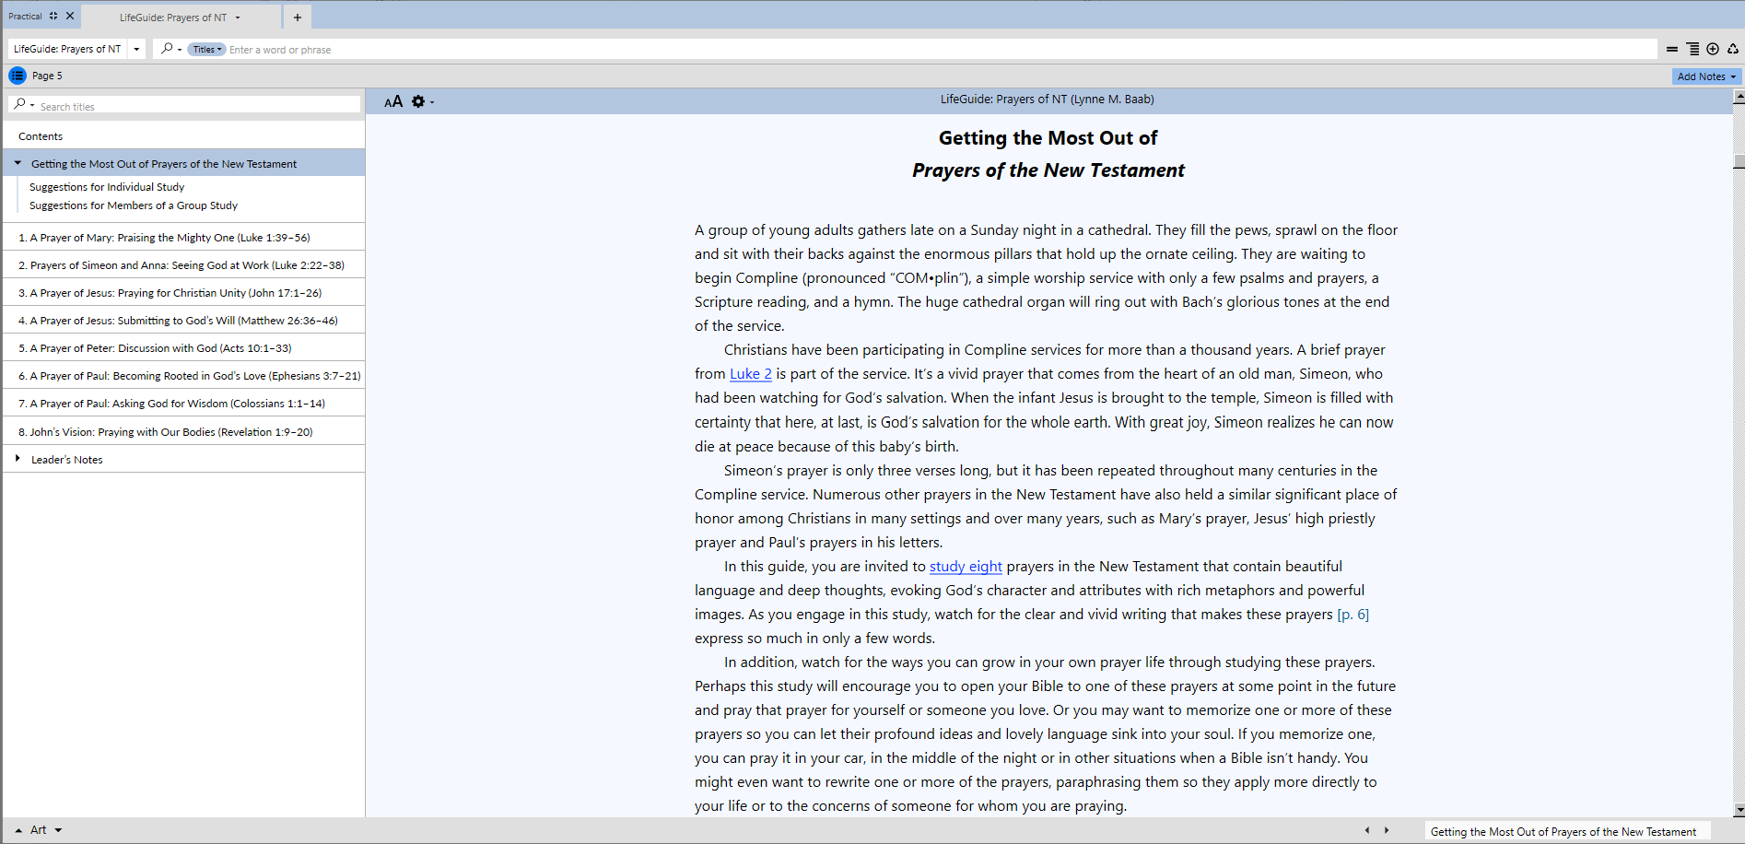
Task: Select the LifeGuide: Prayers of NT tab
Action: (x=173, y=18)
